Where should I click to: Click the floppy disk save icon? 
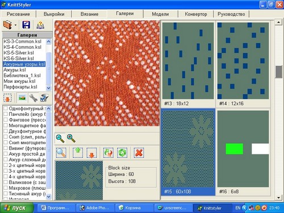click(26, 25)
